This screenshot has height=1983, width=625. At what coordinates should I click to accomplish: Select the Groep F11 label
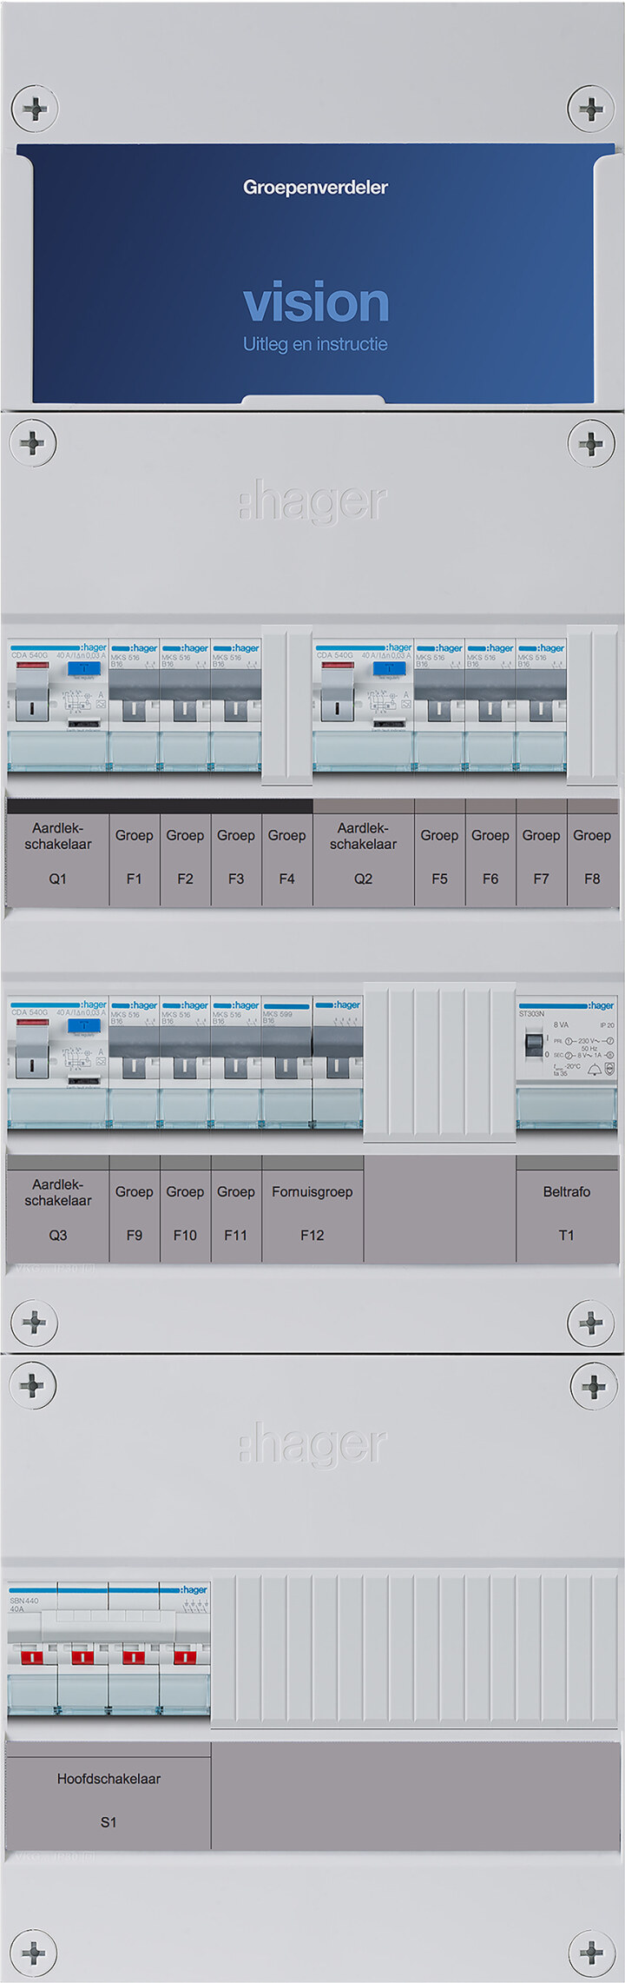[236, 1210]
